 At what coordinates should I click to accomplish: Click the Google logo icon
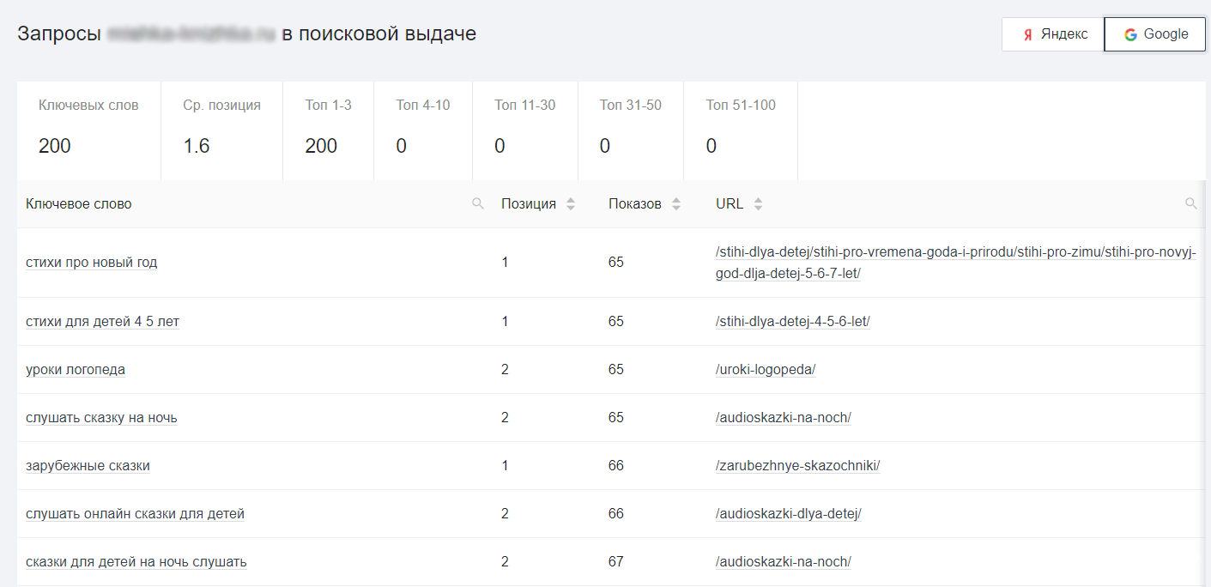click(x=1129, y=33)
